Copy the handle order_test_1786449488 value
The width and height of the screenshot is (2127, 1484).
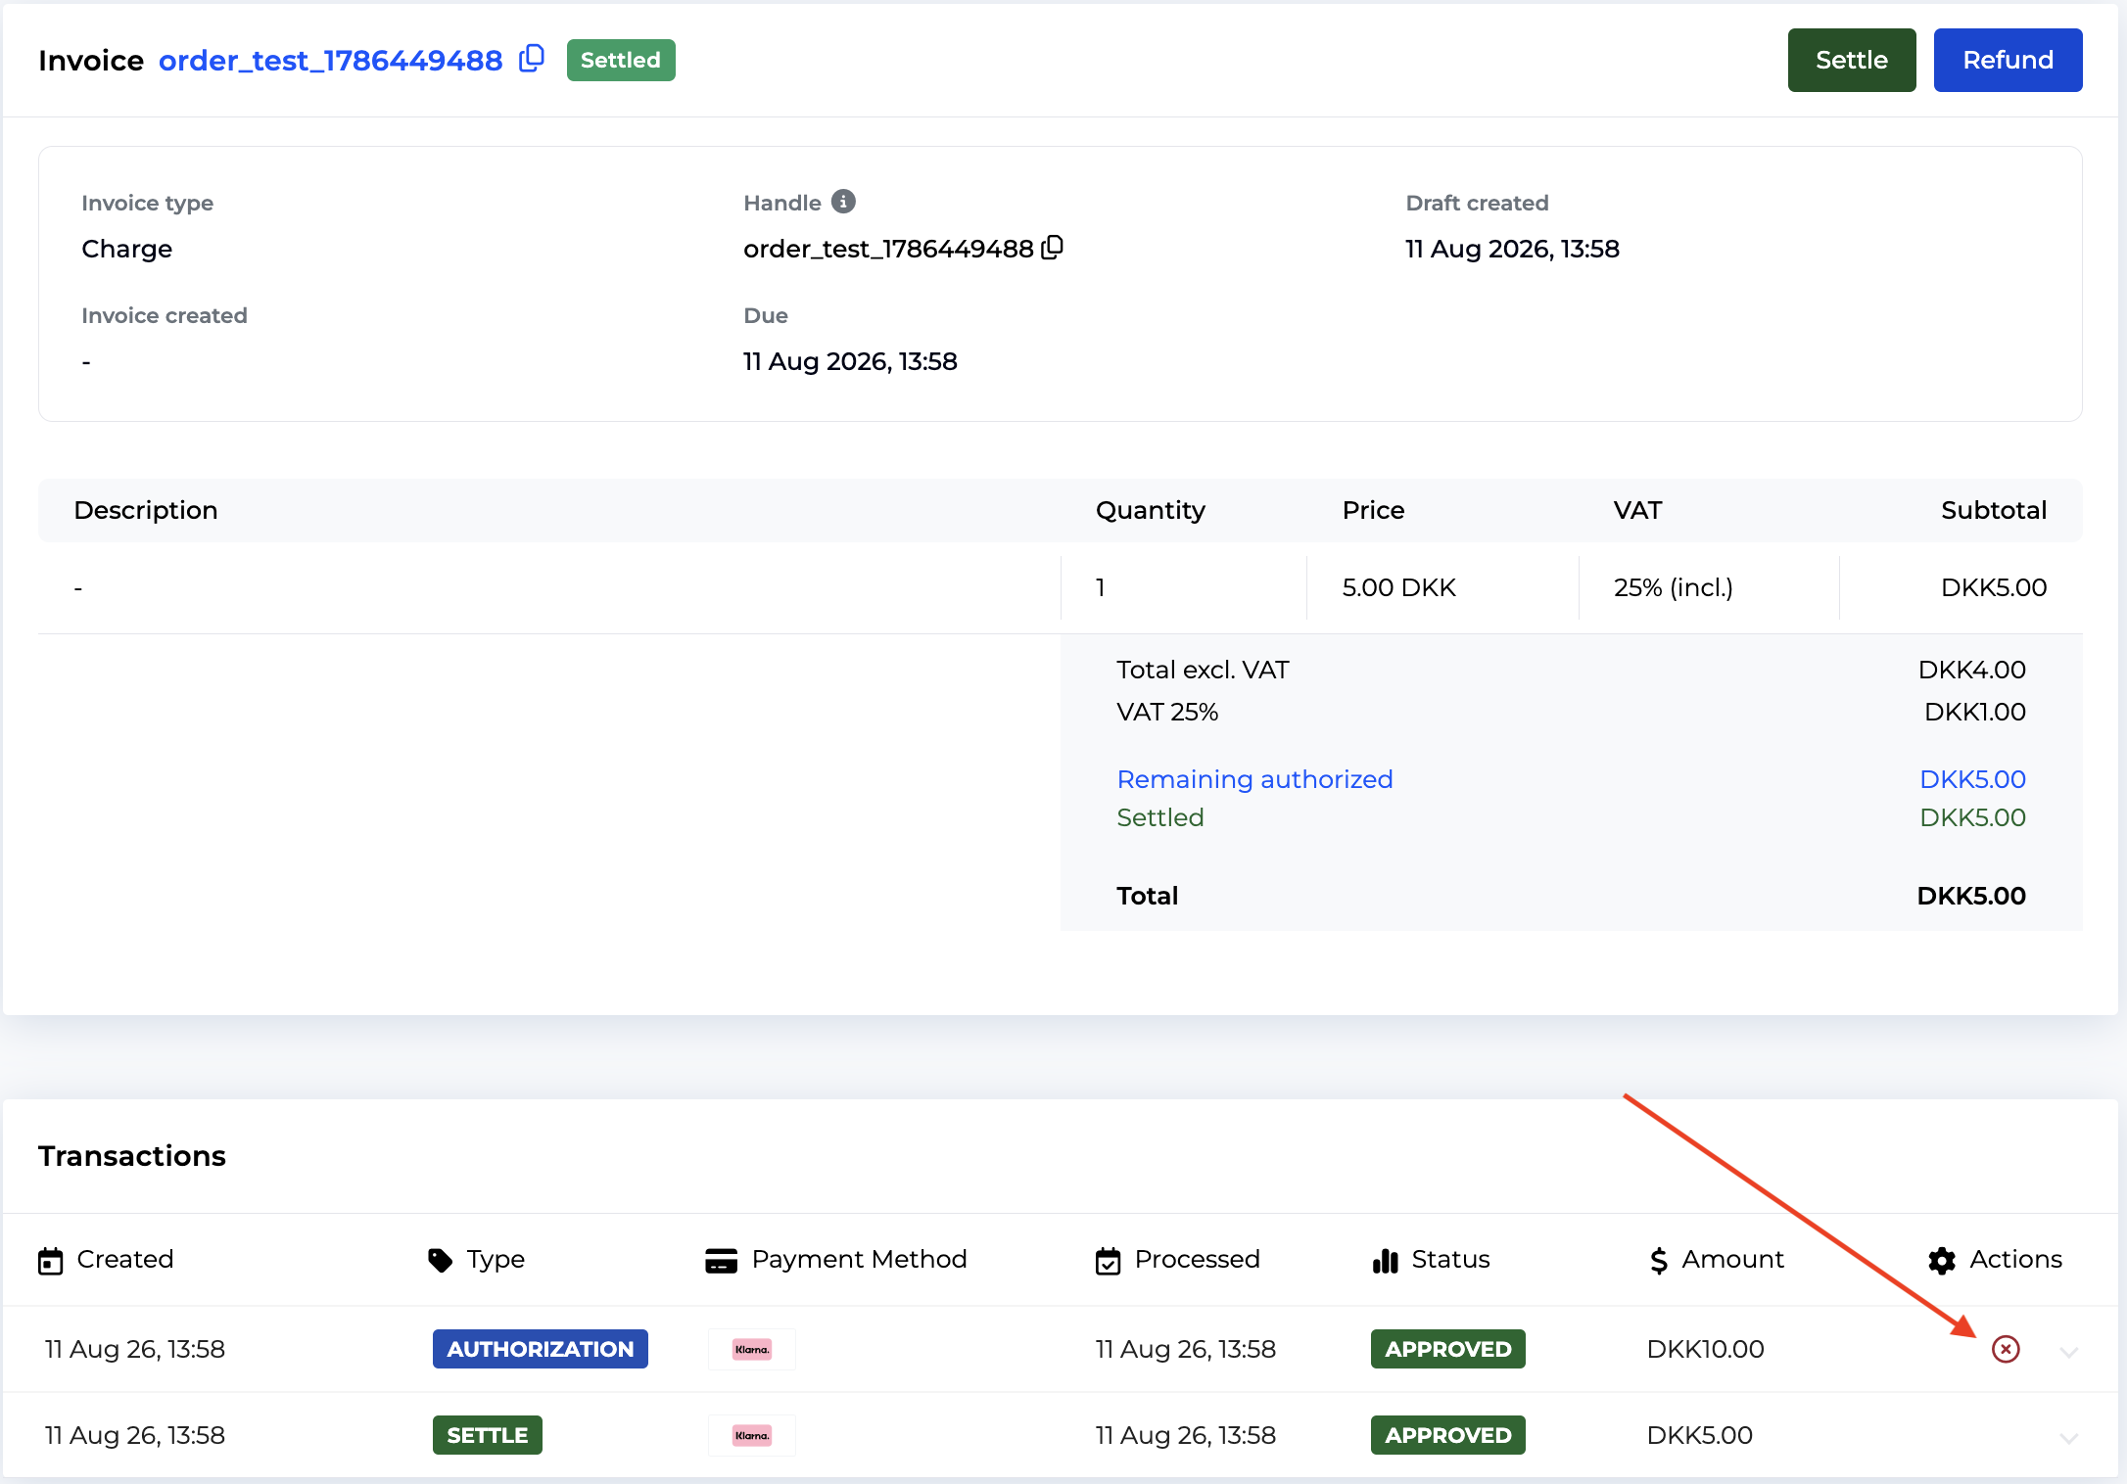point(1053,248)
